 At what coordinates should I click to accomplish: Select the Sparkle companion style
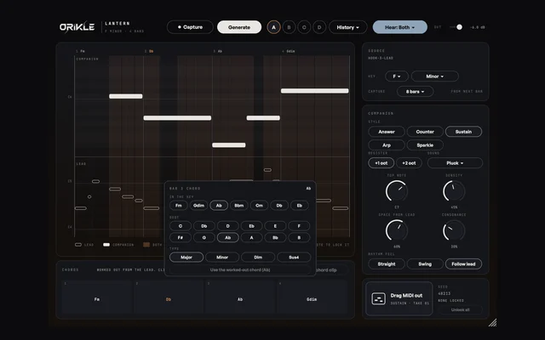[425, 145]
